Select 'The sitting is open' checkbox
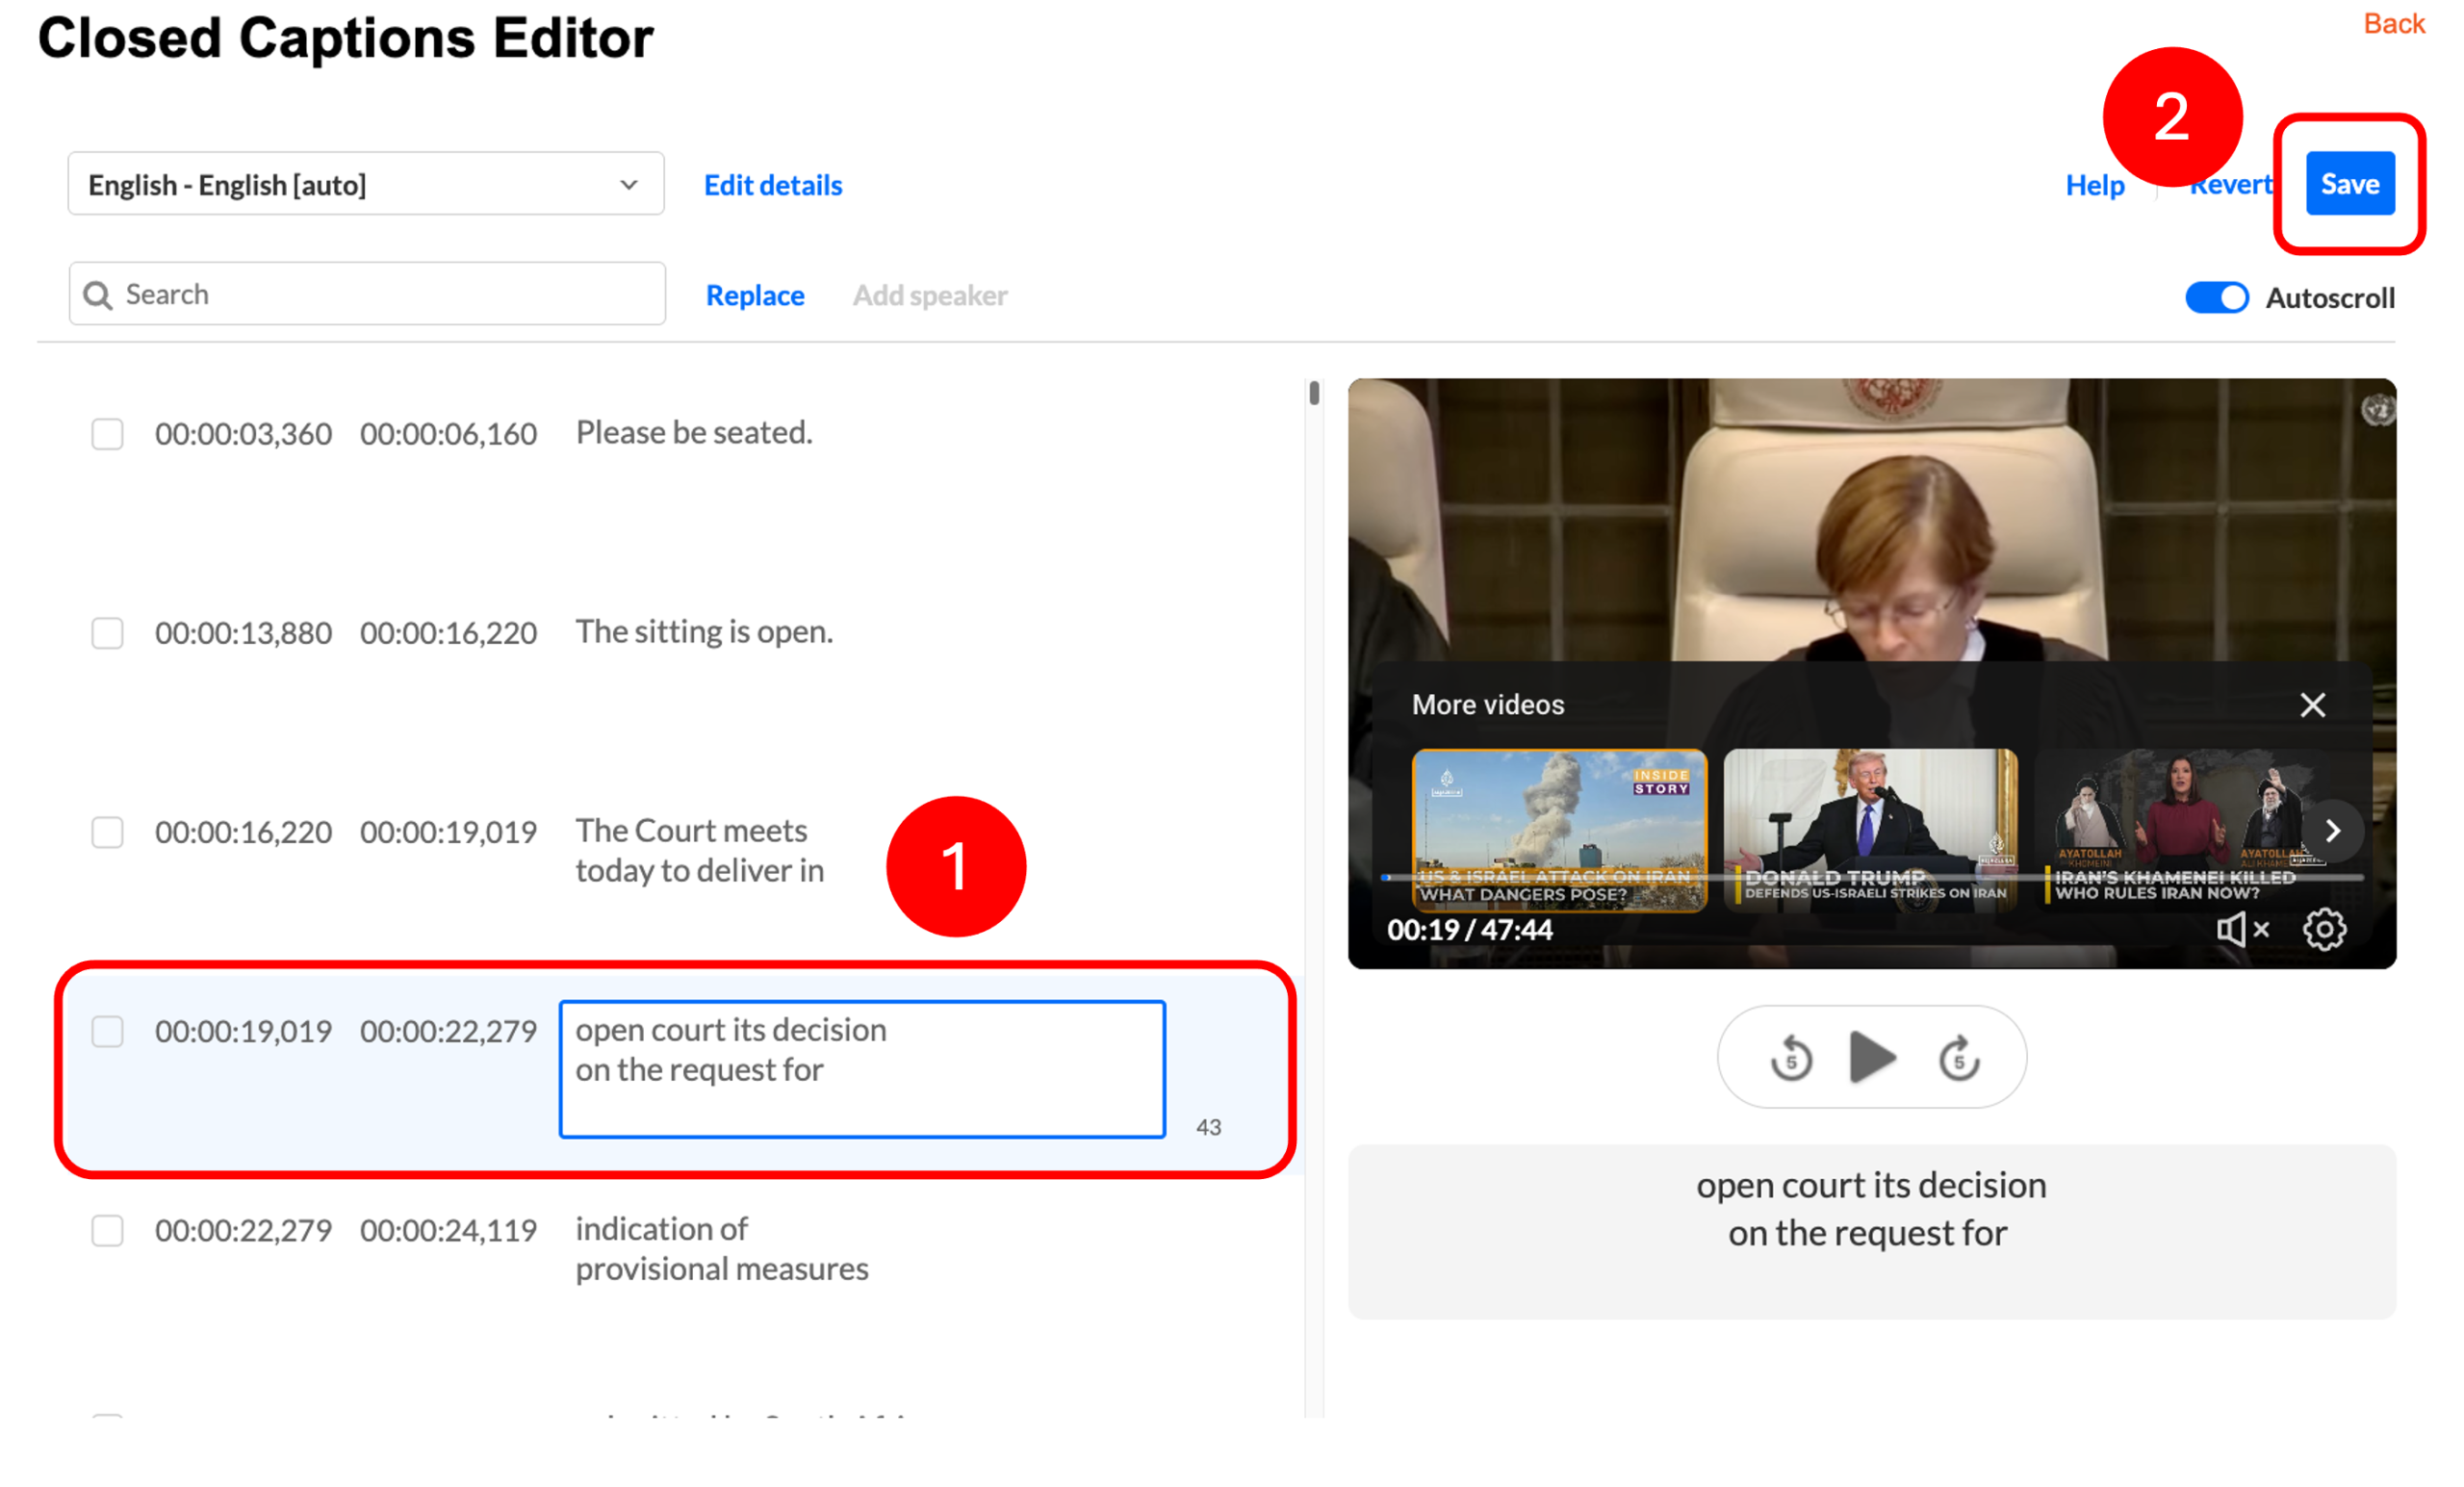Viewport: 2464px width, 1487px height. tap(107, 633)
